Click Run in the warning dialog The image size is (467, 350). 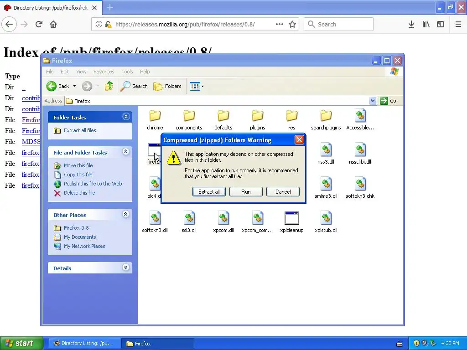coord(246,192)
